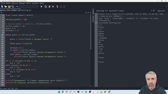The height and width of the screenshot is (94, 168).
Task: Click the status bar indicator left of Line 14
Action: point(1,89)
